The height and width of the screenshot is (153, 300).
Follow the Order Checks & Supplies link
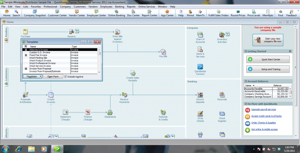point(263,123)
